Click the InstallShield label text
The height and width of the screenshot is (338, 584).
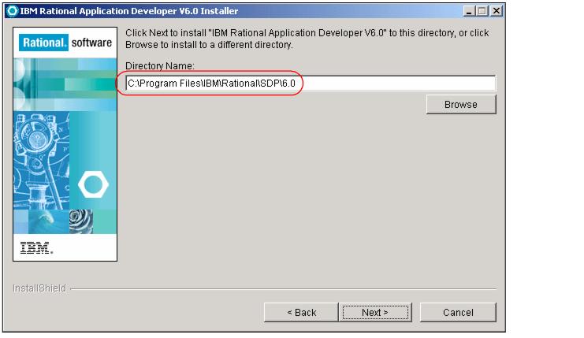pyautogui.click(x=39, y=288)
